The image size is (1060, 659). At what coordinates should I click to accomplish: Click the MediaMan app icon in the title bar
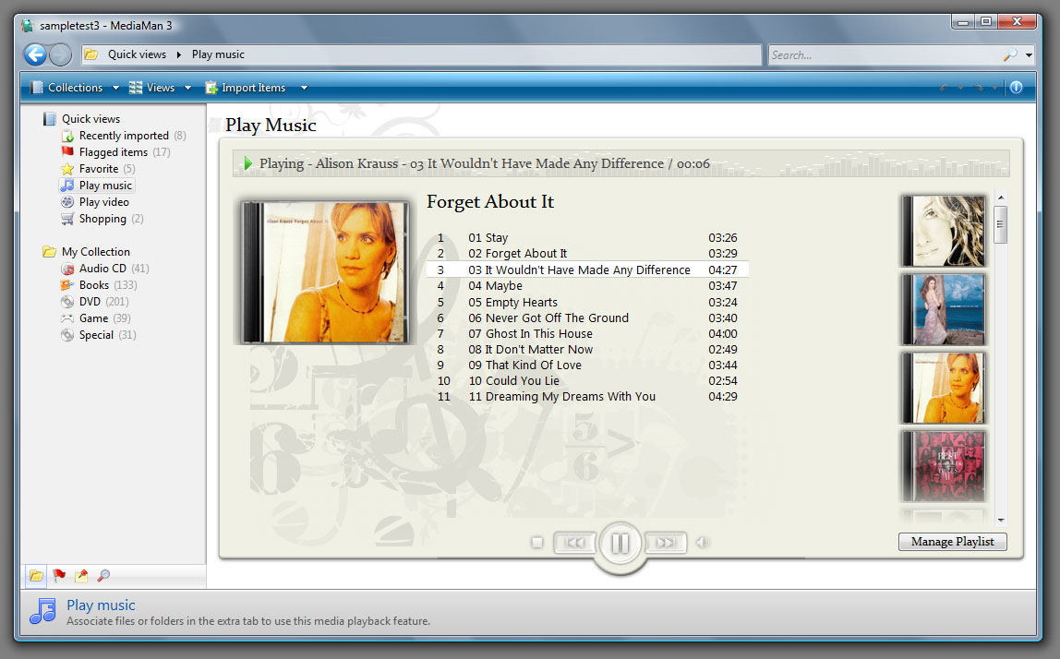(27, 26)
